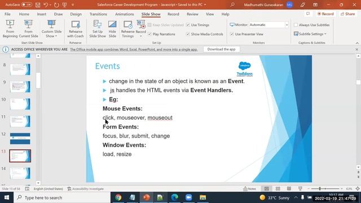361x203 pixels.
Task: Toggle Play Narrations checkbox
Action: (x=149, y=34)
